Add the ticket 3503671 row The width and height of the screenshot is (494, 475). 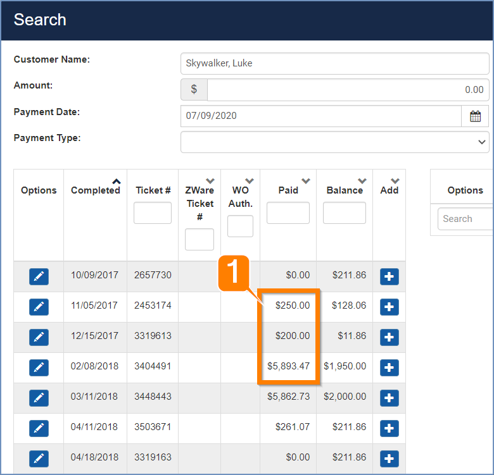[389, 428]
